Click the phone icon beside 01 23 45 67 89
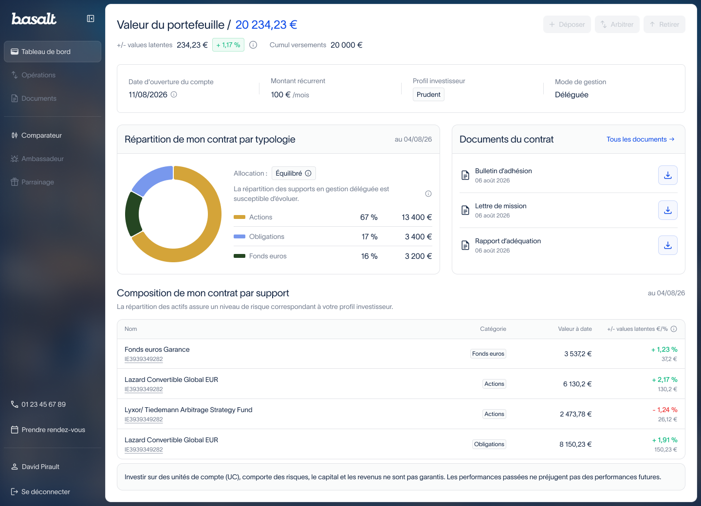This screenshot has width=701, height=506. pyautogui.click(x=15, y=404)
